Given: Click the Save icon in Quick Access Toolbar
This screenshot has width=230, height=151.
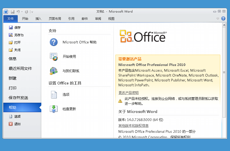Looking at the screenshot, I should (13, 12).
